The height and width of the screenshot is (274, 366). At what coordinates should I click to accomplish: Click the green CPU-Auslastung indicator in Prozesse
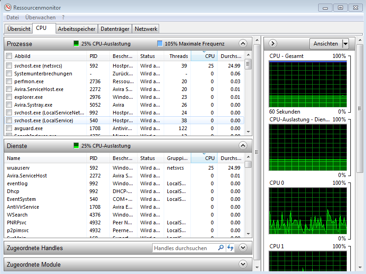click(76, 43)
